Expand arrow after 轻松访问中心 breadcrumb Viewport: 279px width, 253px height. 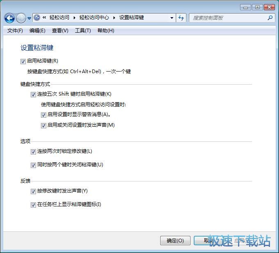point(114,18)
